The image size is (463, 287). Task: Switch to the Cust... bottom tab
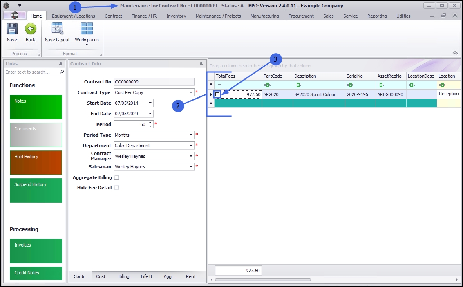tap(103, 276)
